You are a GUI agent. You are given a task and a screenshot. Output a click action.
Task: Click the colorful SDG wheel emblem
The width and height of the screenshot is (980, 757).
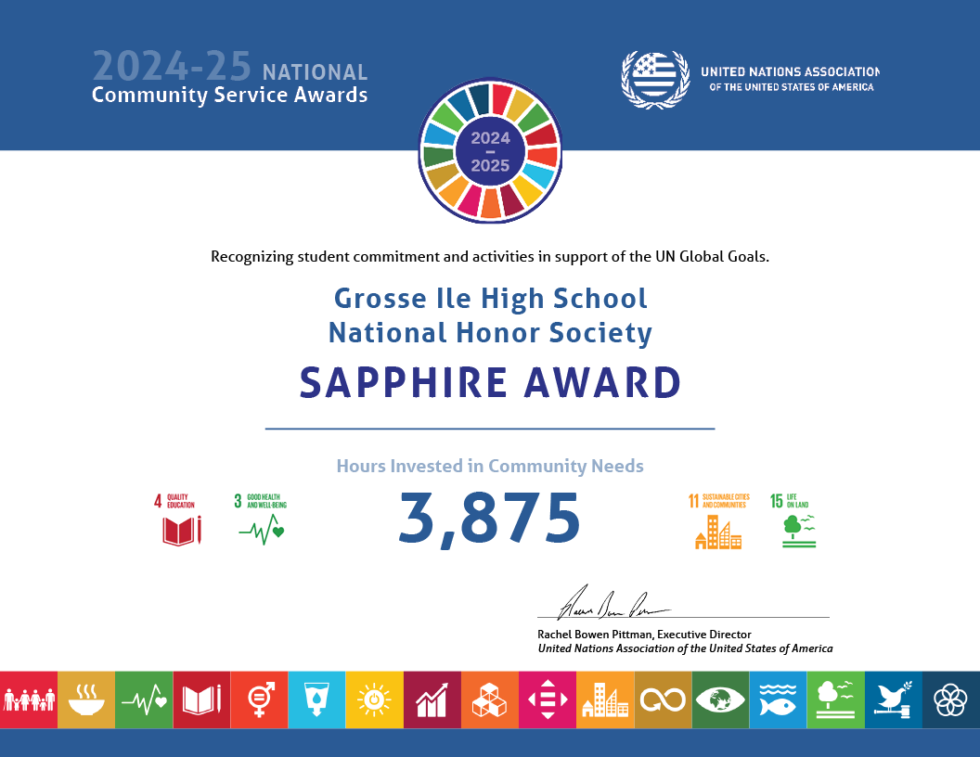(490, 150)
